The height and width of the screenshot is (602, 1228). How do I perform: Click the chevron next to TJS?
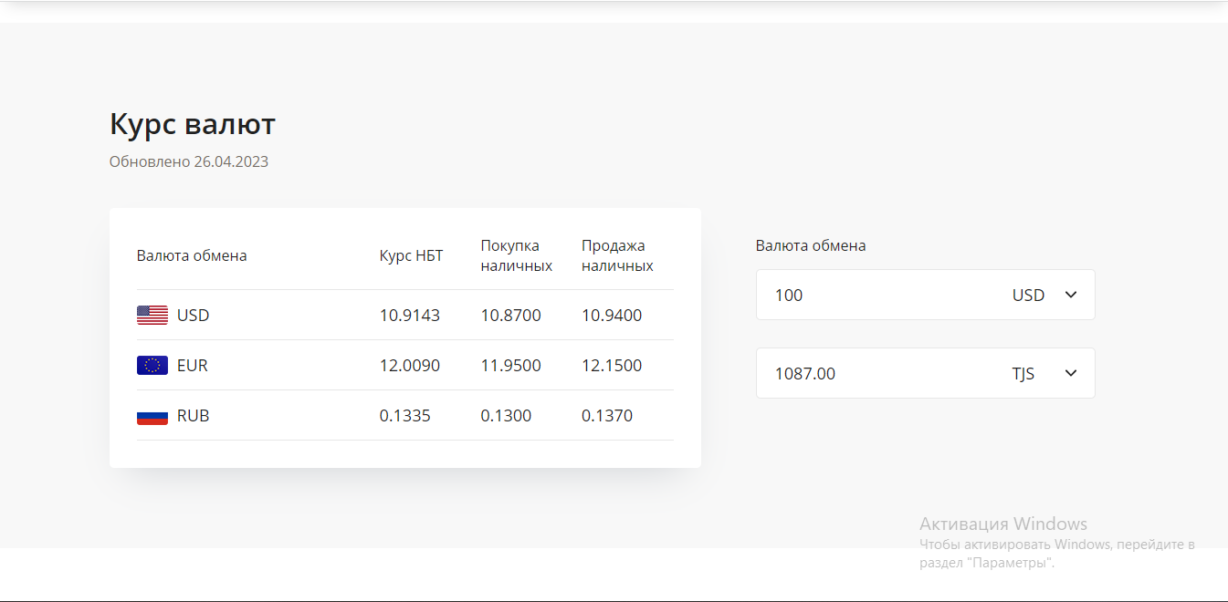tap(1071, 373)
